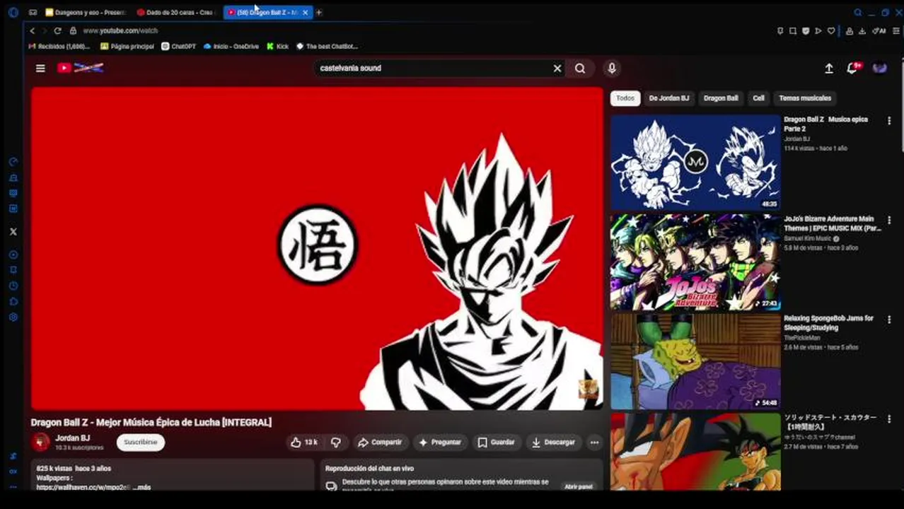The height and width of the screenshot is (509, 904).
Task: Open Opera menu logo button
Action: click(x=13, y=12)
